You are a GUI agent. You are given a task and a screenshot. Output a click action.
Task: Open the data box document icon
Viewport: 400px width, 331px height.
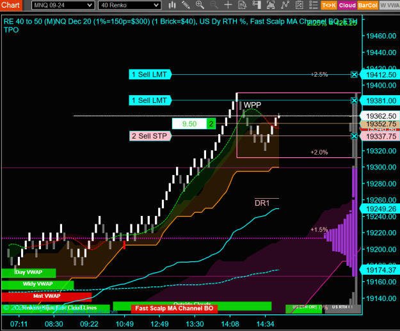point(242,5)
